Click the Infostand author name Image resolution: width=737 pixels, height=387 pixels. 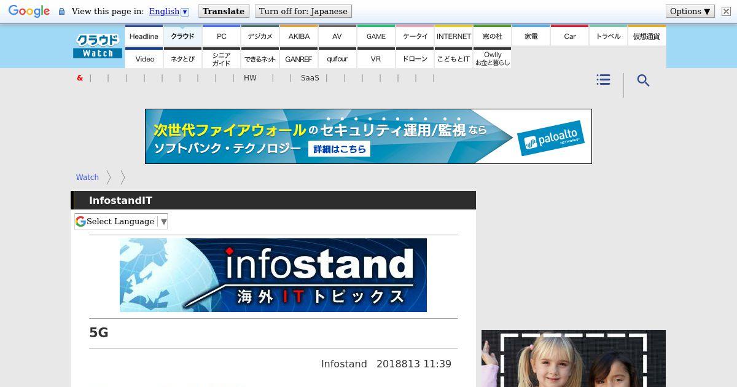tap(344, 364)
